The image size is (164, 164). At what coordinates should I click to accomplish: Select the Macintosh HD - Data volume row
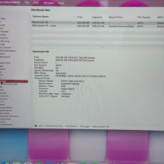pyautogui.click(x=97, y=26)
